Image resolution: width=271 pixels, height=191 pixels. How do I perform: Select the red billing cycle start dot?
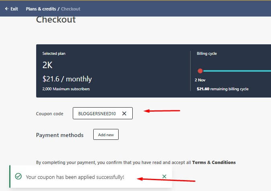point(200,71)
